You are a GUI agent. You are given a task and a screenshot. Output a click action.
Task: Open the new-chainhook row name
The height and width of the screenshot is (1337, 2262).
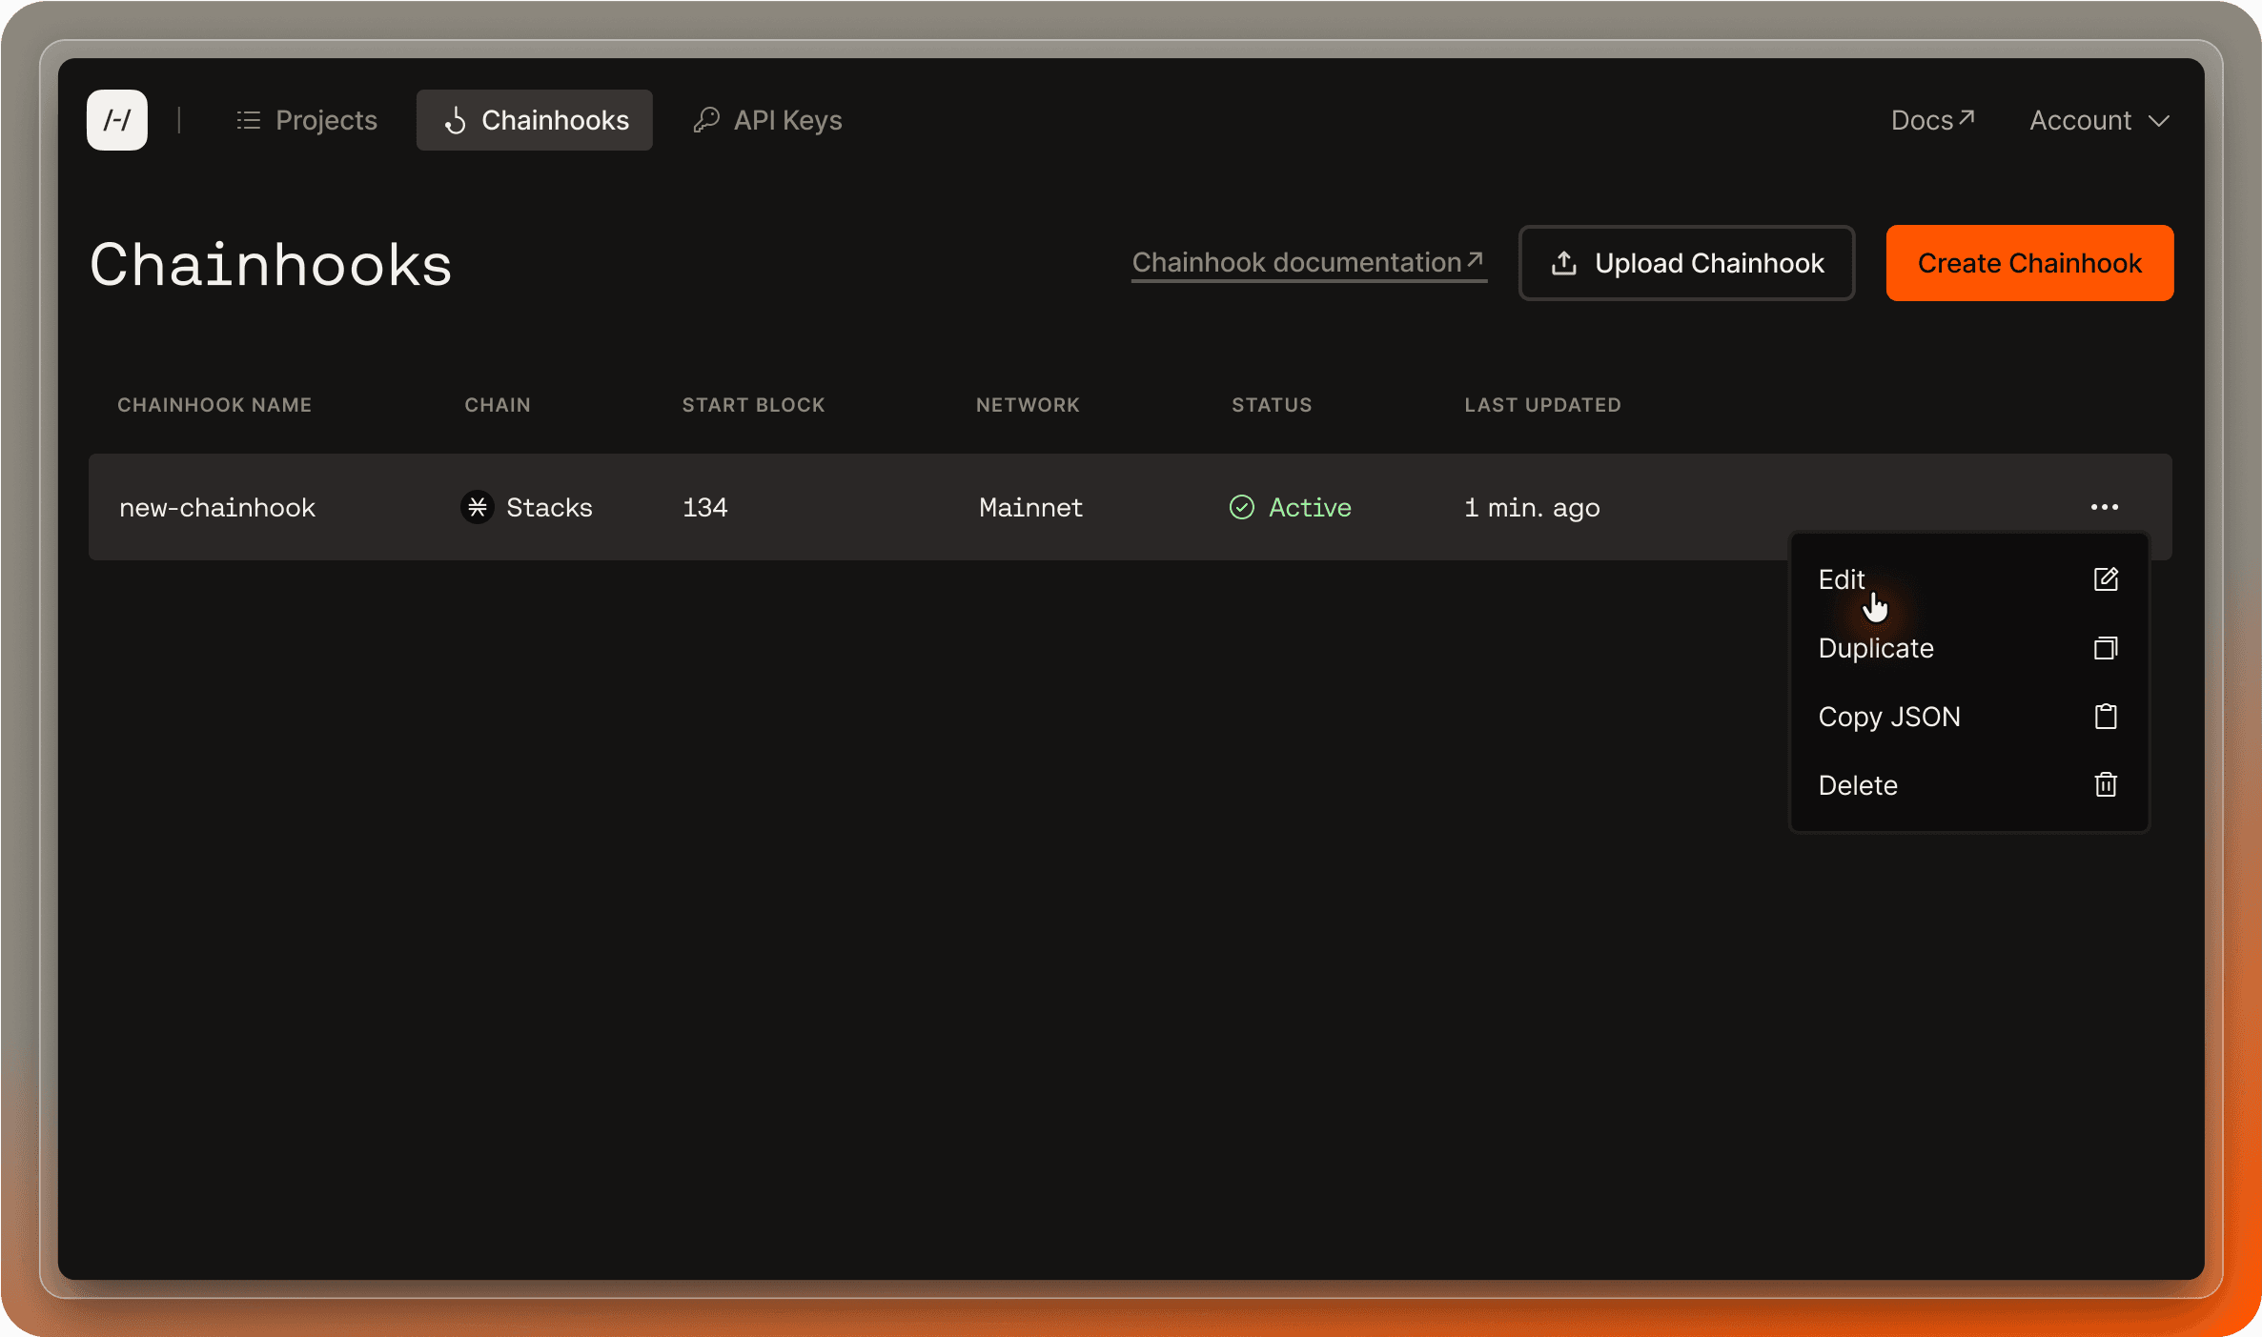point(217,507)
